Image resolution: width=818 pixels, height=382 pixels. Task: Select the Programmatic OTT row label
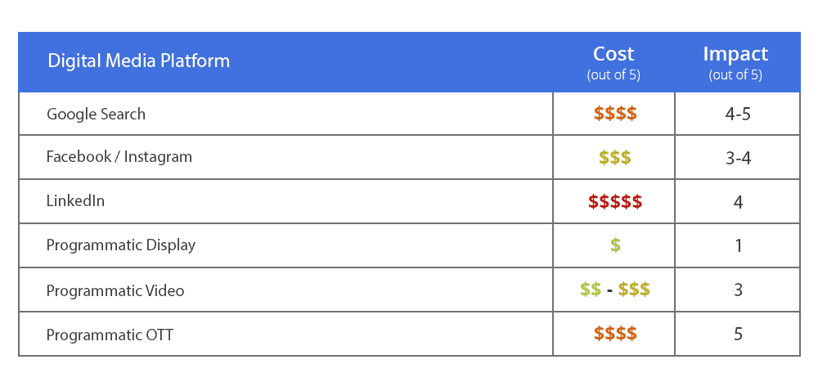coord(110,335)
